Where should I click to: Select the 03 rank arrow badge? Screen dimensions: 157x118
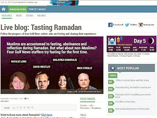point(111,96)
